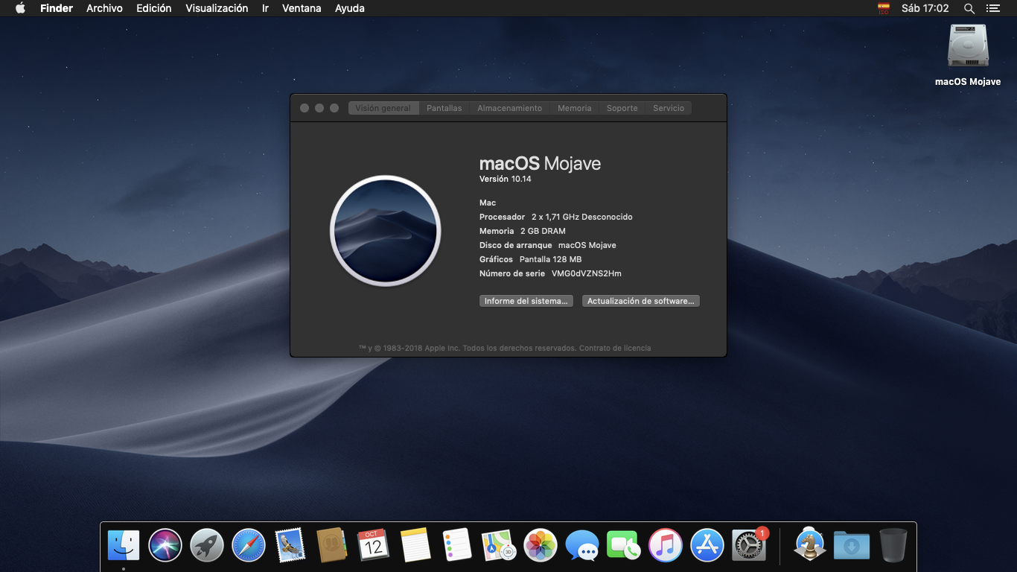
Task: Open App Store icon in Dock
Action: pos(707,545)
